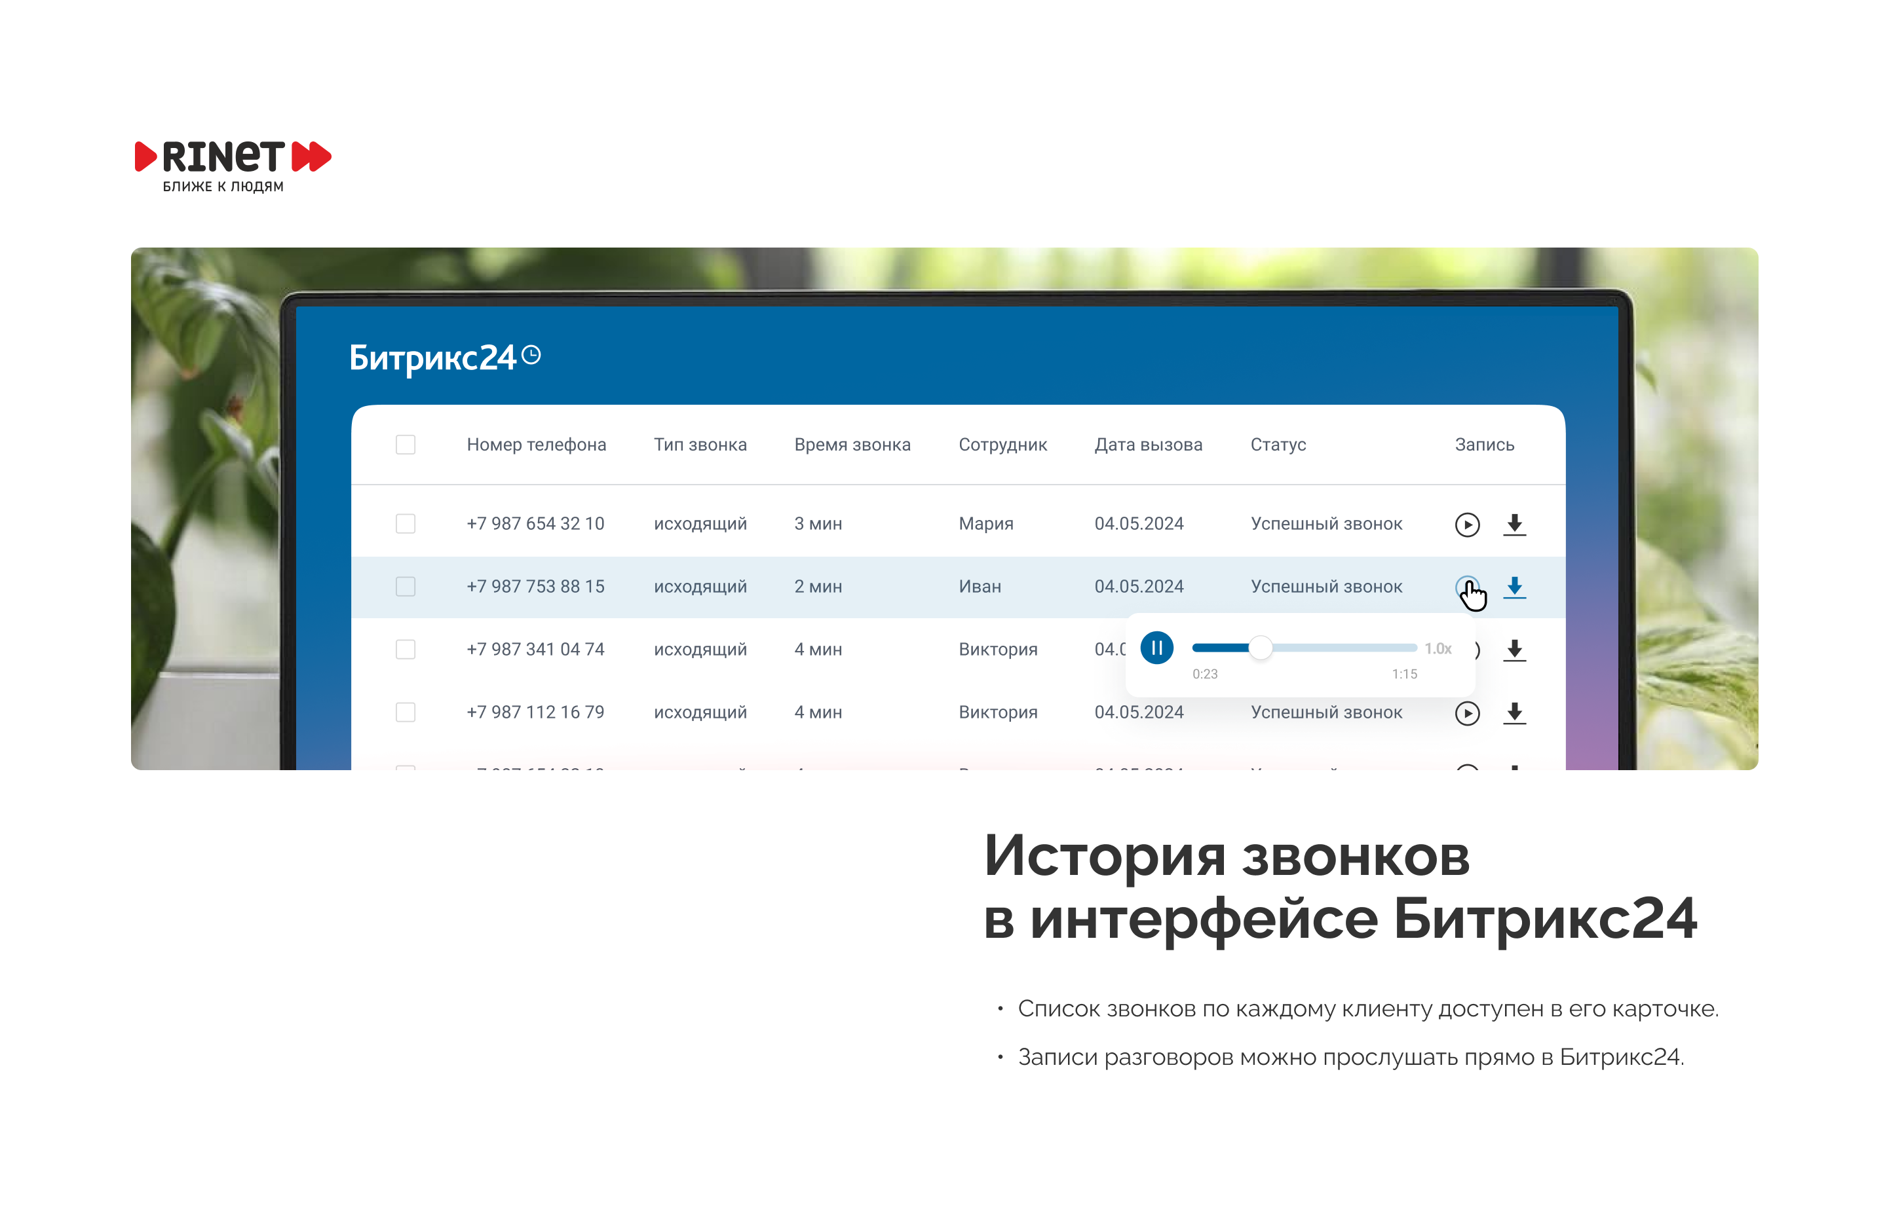Sort by Дата вызова column header
Viewport: 1887px width, 1205px height.
(1148, 444)
